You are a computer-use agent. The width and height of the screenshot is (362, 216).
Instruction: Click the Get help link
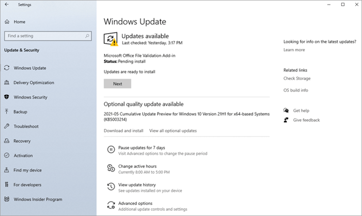coord(301,110)
